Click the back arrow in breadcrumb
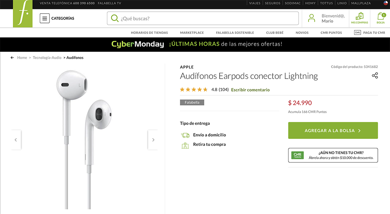This screenshot has width=390, height=214. click(x=12, y=58)
